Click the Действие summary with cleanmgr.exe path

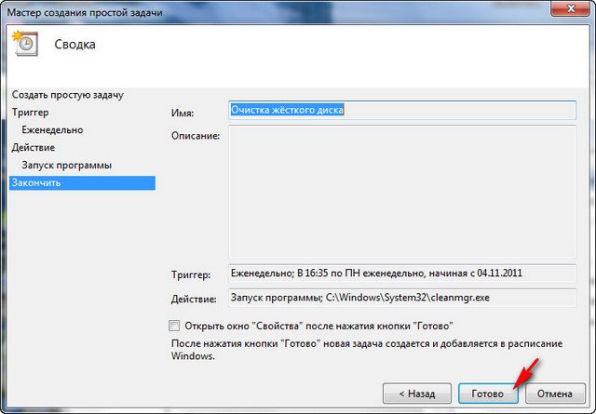[x=402, y=298]
